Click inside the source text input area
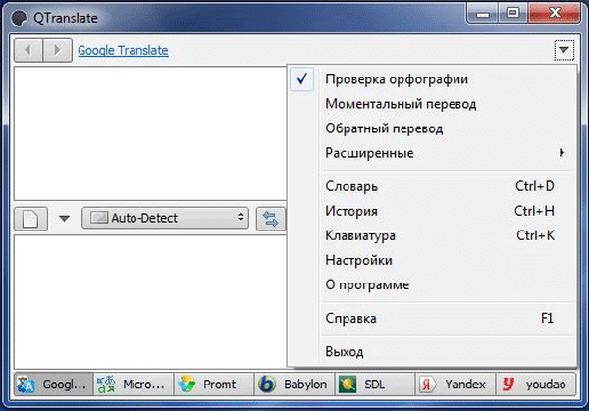Screen dimensions: 589x411 click(150, 133)
